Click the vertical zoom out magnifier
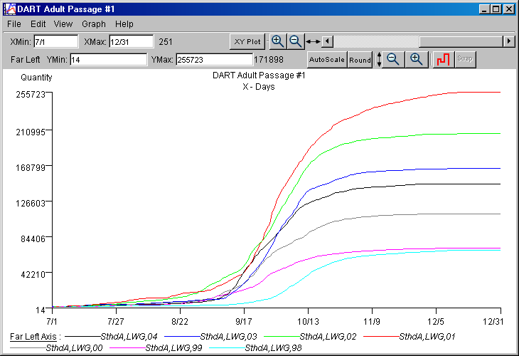 pyautogui.click(x=392, y=59)
